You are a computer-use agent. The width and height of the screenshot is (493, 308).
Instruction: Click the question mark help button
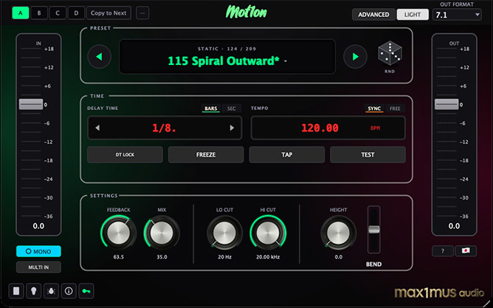pyautogui.click(x=443, y=250)
